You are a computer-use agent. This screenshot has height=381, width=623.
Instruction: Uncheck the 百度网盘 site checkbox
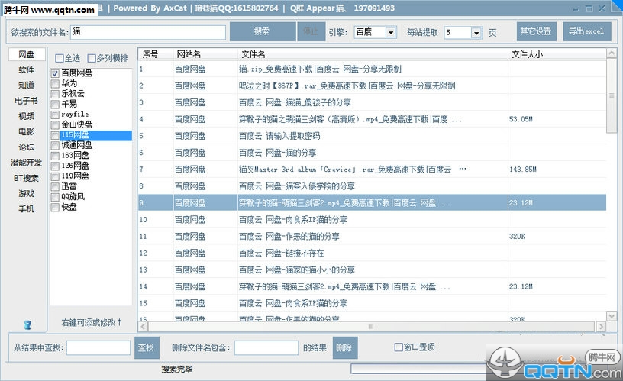[x=55, y=73]
